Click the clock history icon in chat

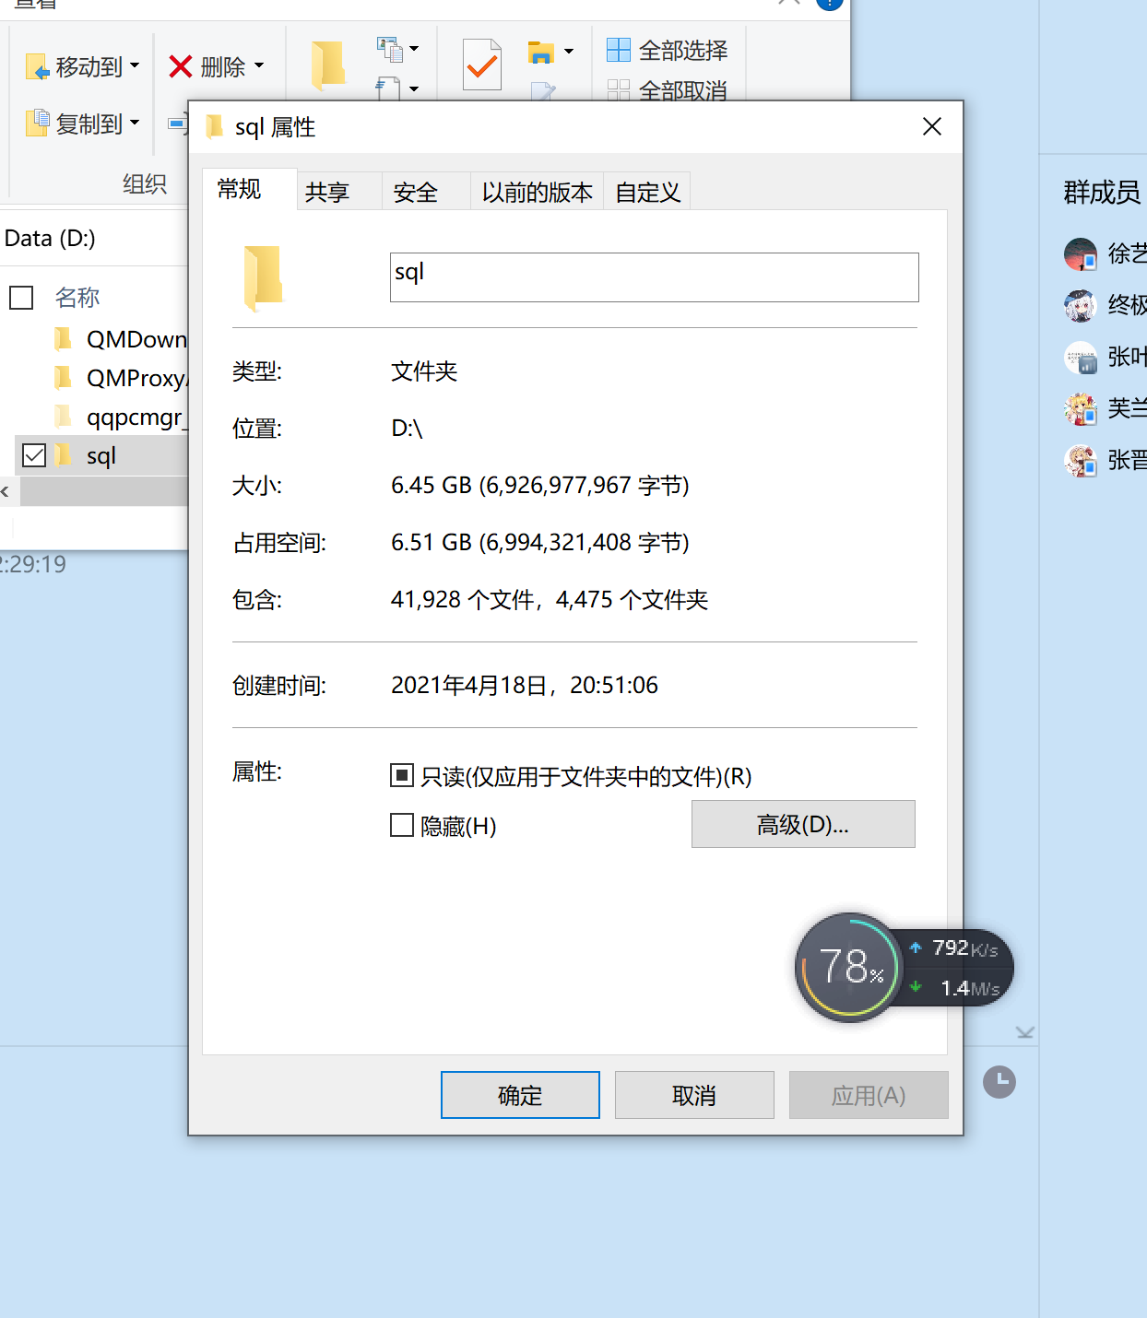(x=999, y=1081)
